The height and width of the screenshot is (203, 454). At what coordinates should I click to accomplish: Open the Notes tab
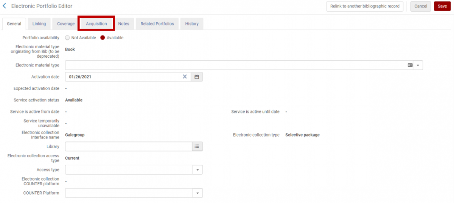124,24
